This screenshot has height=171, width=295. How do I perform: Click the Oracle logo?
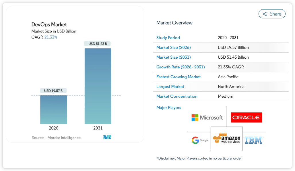coord(246,117)
